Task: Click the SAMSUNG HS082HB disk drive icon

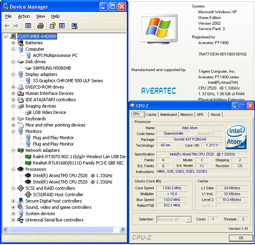Action: (28, 68)
